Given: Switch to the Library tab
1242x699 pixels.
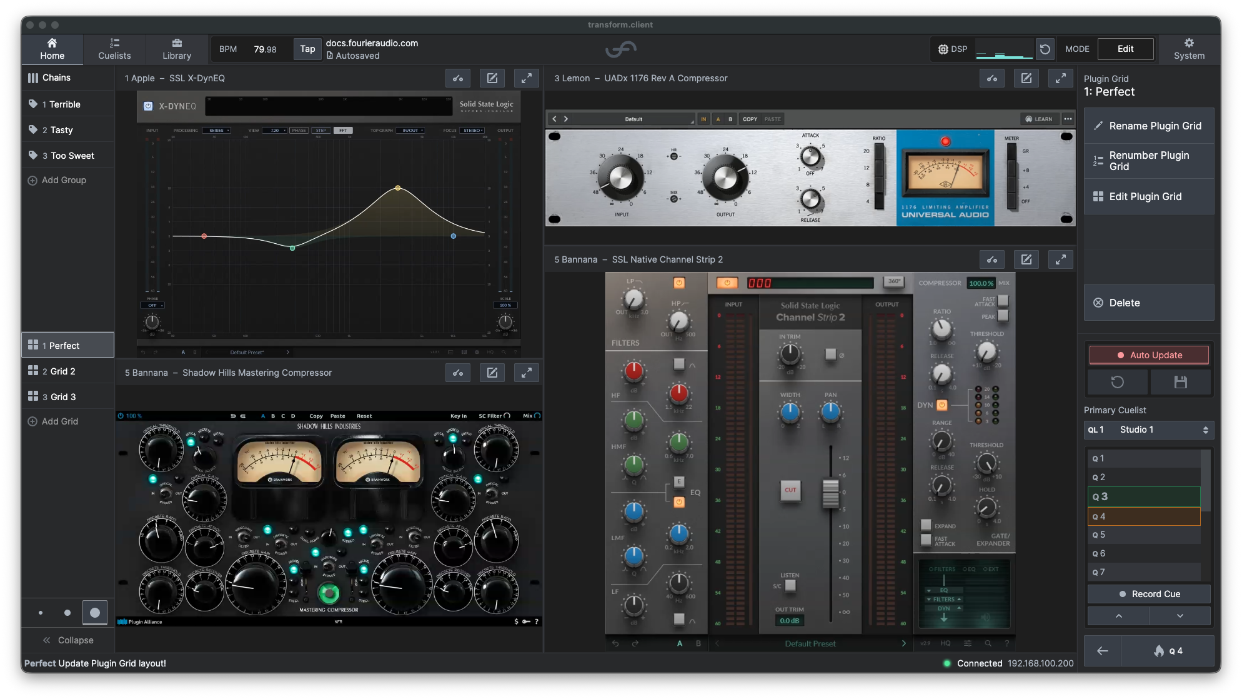Looking at the screenshot, I should (x=177, y=49).
